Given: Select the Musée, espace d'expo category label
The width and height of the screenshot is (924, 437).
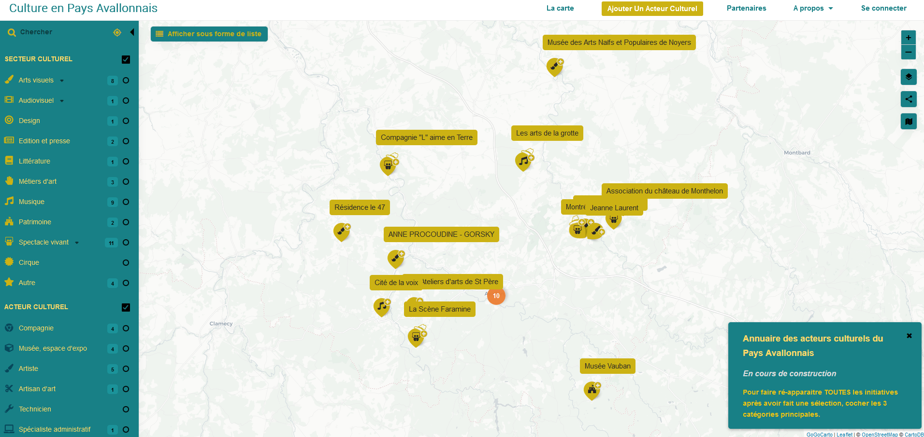Looking at the screenshot, I should tap(53, 348).
